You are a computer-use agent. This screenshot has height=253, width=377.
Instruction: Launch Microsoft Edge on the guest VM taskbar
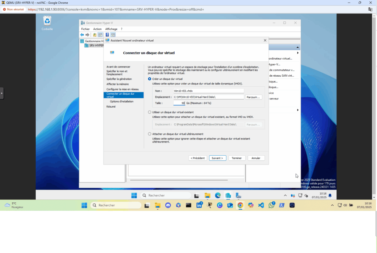coord(218,195)
